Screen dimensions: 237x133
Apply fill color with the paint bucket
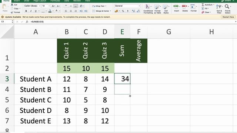(x=50, y=11)
